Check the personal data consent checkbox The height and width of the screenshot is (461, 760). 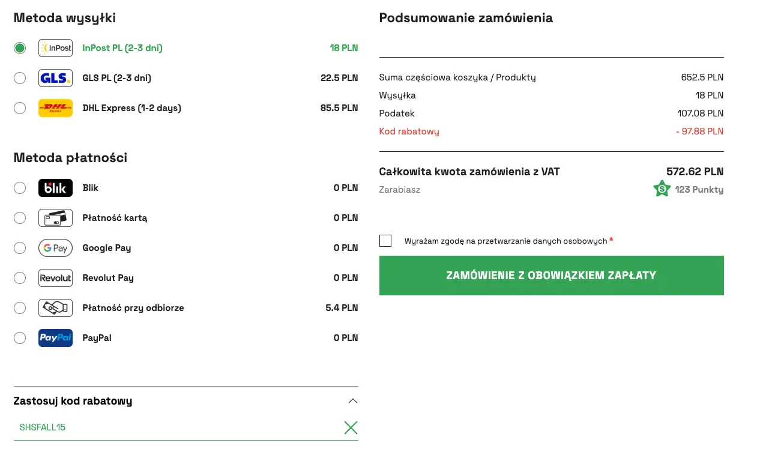click(x=385, y=241)
